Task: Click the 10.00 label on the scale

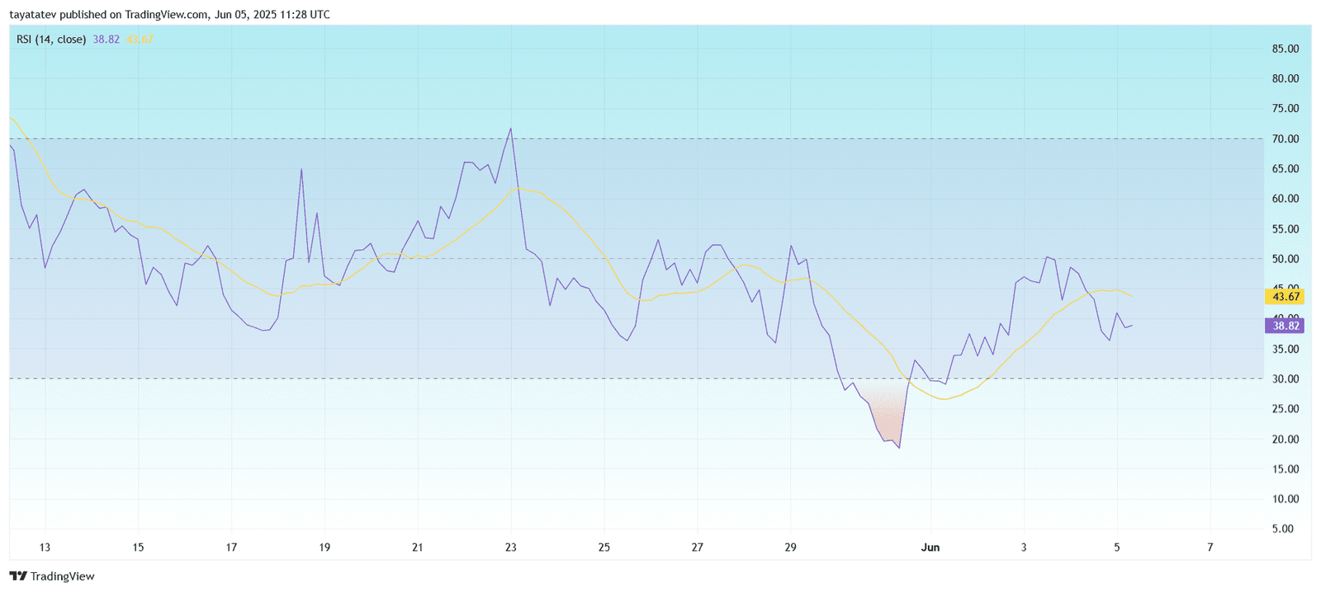Action: (1285, 499)
